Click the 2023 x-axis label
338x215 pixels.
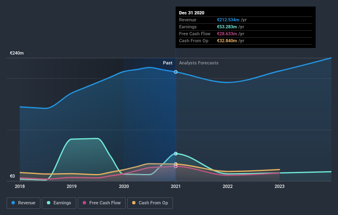coord(280,186)
